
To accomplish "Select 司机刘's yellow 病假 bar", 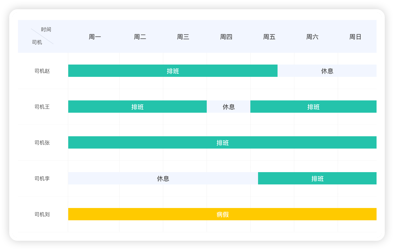I will [222, 214].
